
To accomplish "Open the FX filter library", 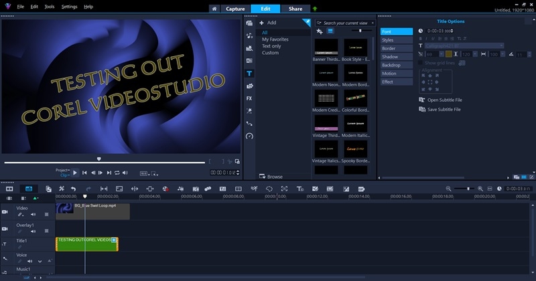I will pyautogui.click(x=249, y=98).
